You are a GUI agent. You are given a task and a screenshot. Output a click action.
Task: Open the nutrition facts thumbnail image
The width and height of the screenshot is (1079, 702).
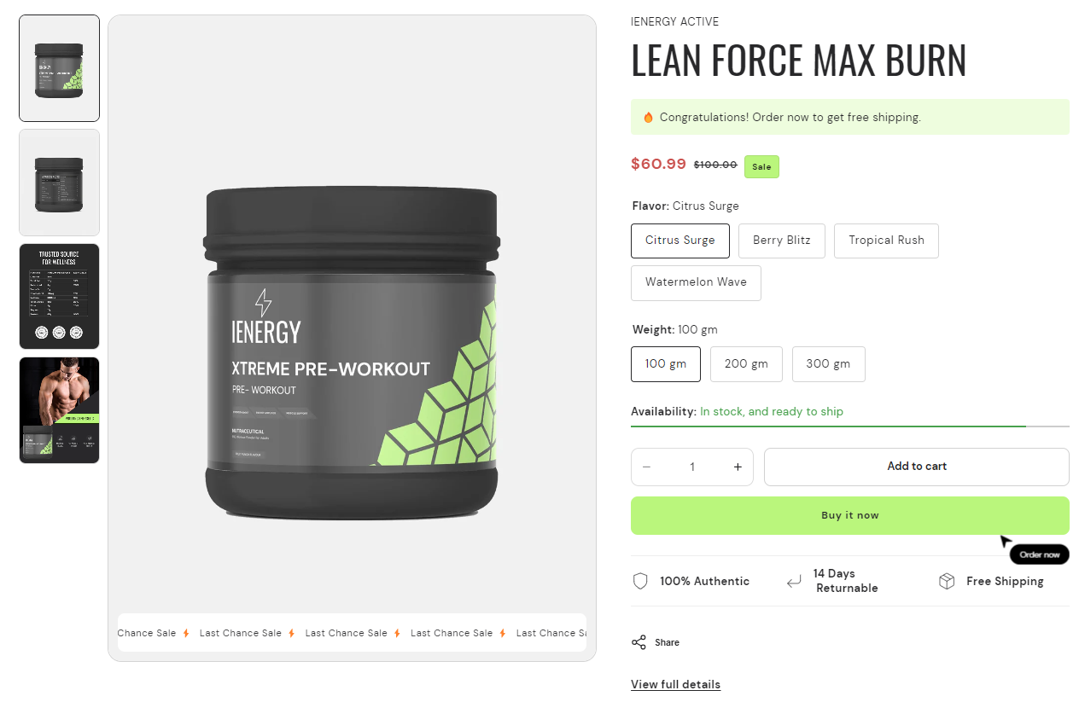pos(60,297)
